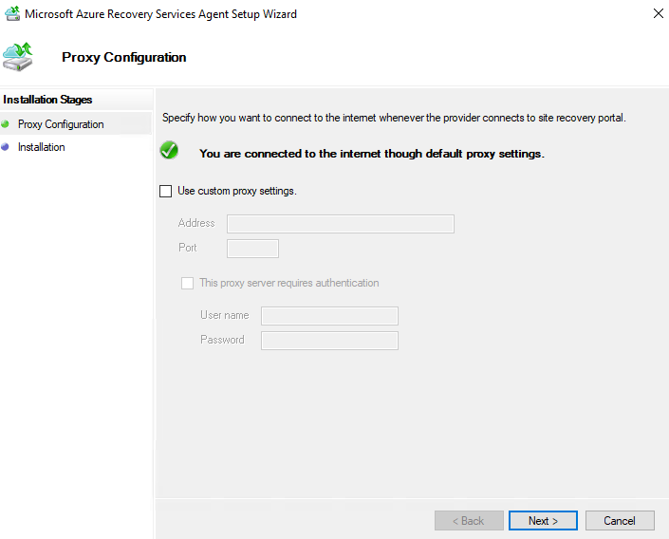
Task: Focus the proxy Port field
Action: [x=252, y=249]
